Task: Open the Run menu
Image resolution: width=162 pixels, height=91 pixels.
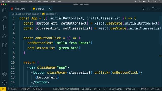Action: pyautogui.click(x=39, y=1)
